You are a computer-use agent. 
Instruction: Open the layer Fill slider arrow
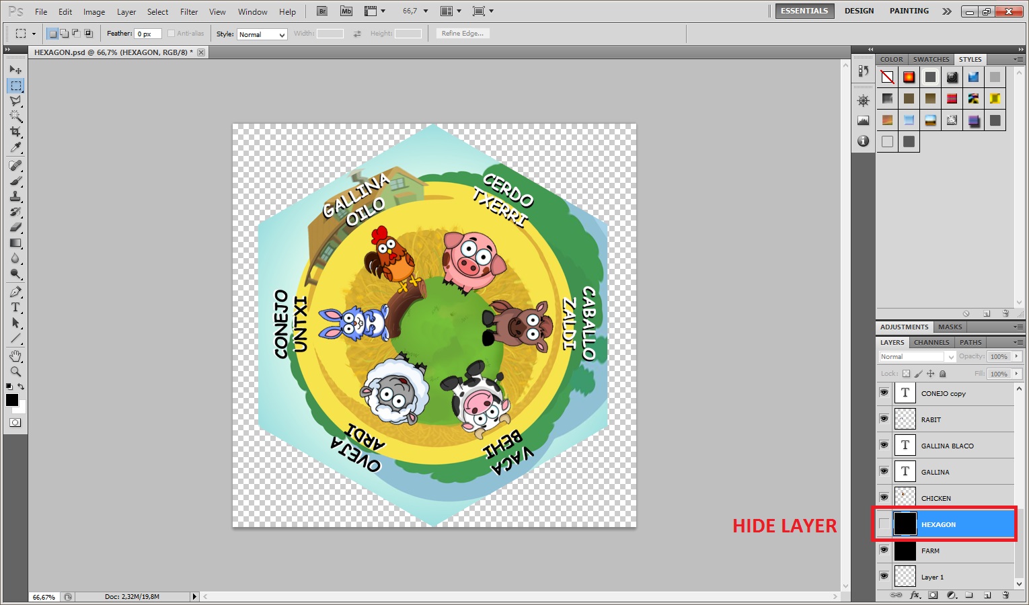coord(1017,374)
